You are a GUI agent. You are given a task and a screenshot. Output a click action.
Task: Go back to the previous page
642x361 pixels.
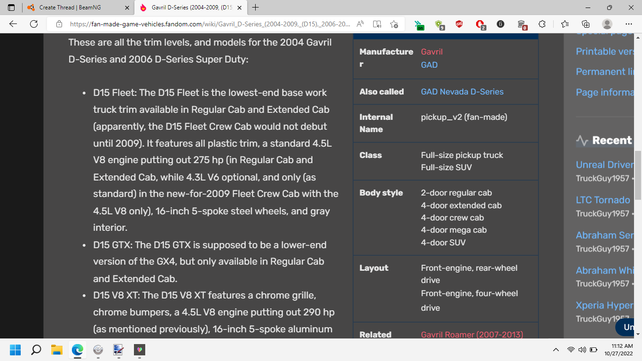(x=13, y=24)
